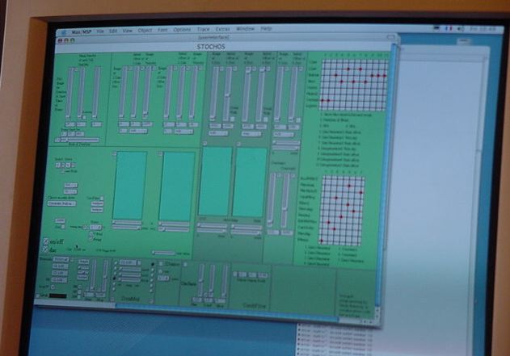Image resolution: width=510 pixels, height=356 pixels.
Task: Open the Options menu
Action: pos(182,30)
